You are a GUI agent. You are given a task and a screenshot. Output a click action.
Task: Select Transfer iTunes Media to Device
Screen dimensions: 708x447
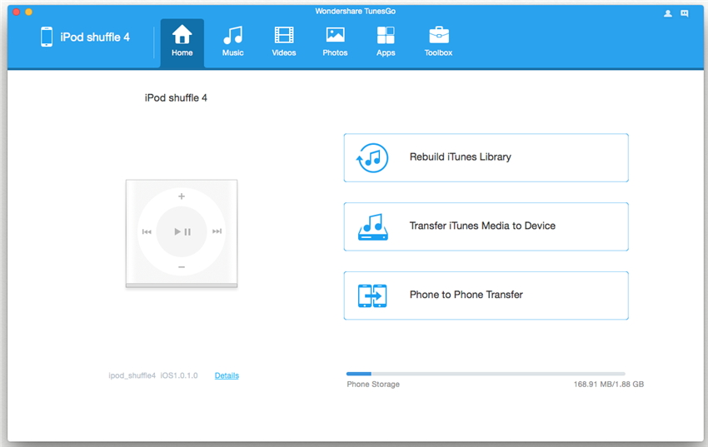click(486, 226)
